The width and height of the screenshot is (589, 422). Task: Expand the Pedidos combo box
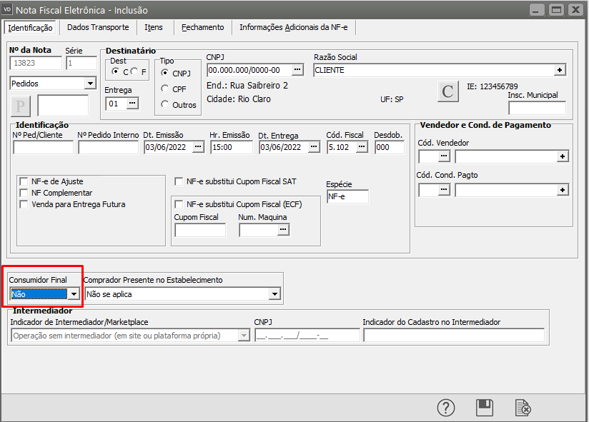(x=89, y=84)
